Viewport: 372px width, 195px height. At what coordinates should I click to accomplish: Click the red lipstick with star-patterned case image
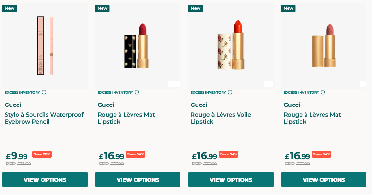138,46
